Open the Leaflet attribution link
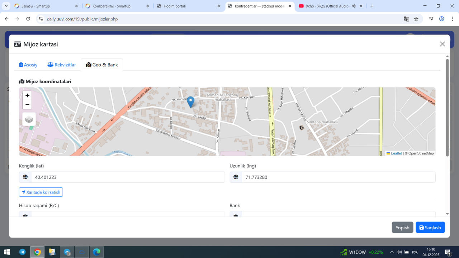 (x=396, y=153)
